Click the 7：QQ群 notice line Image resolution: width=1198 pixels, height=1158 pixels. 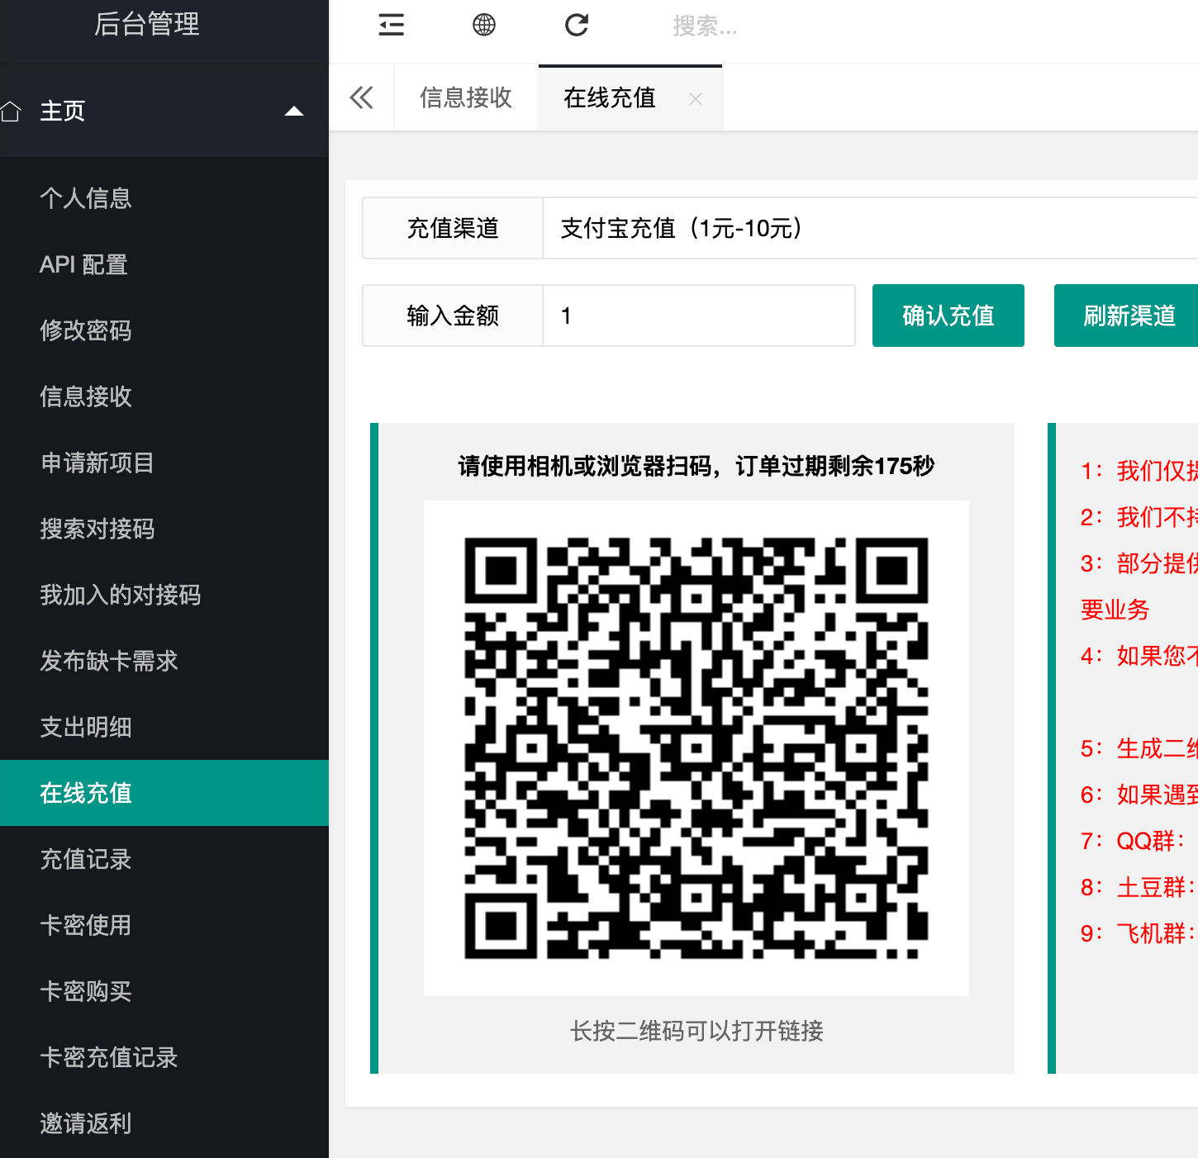tap(1134, 841)
